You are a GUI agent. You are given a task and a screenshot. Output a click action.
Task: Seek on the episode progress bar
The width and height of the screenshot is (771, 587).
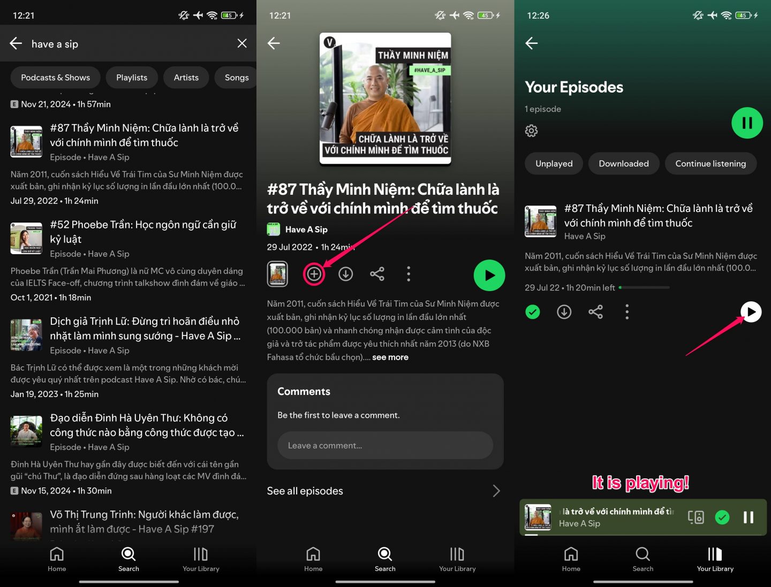644,287
